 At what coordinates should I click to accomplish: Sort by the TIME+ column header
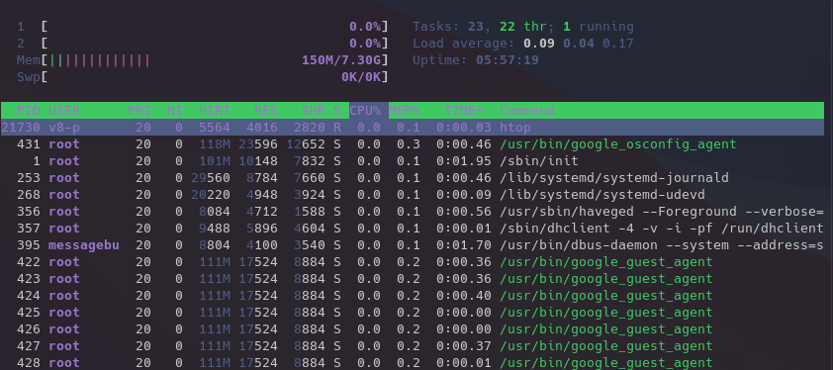(x=464, y=111)
